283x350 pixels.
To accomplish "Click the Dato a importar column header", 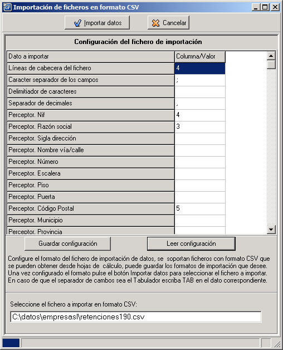I will pyautogui.click(x=91, y=57).
